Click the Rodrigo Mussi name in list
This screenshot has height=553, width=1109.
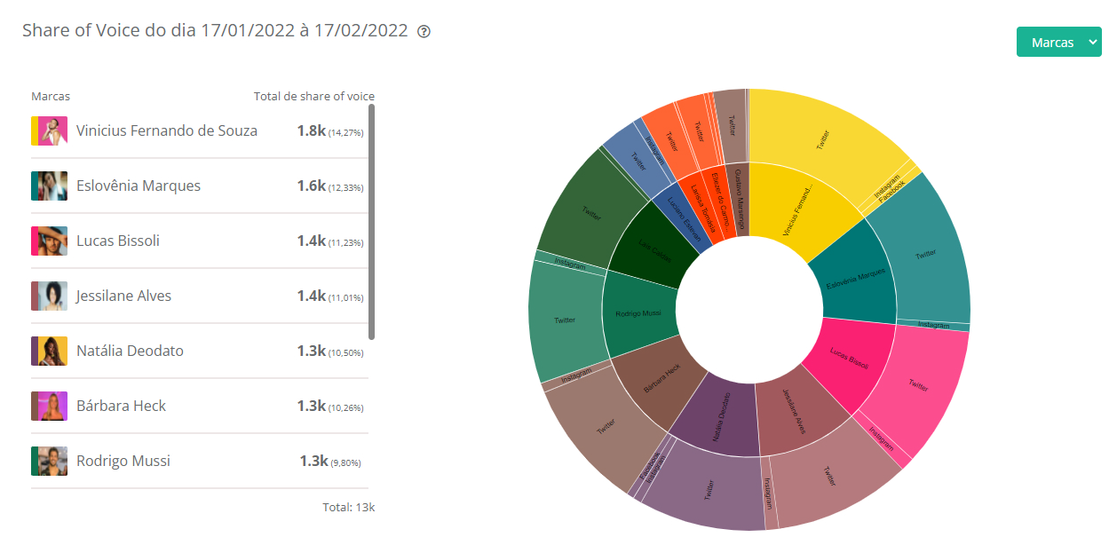point(123,461)
